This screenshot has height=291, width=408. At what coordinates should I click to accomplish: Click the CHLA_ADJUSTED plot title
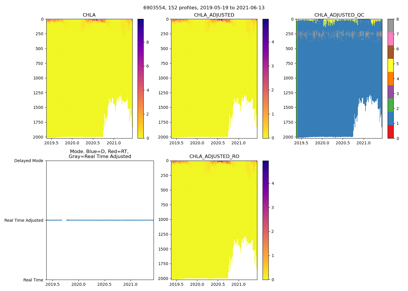click(x=214, y=15)
